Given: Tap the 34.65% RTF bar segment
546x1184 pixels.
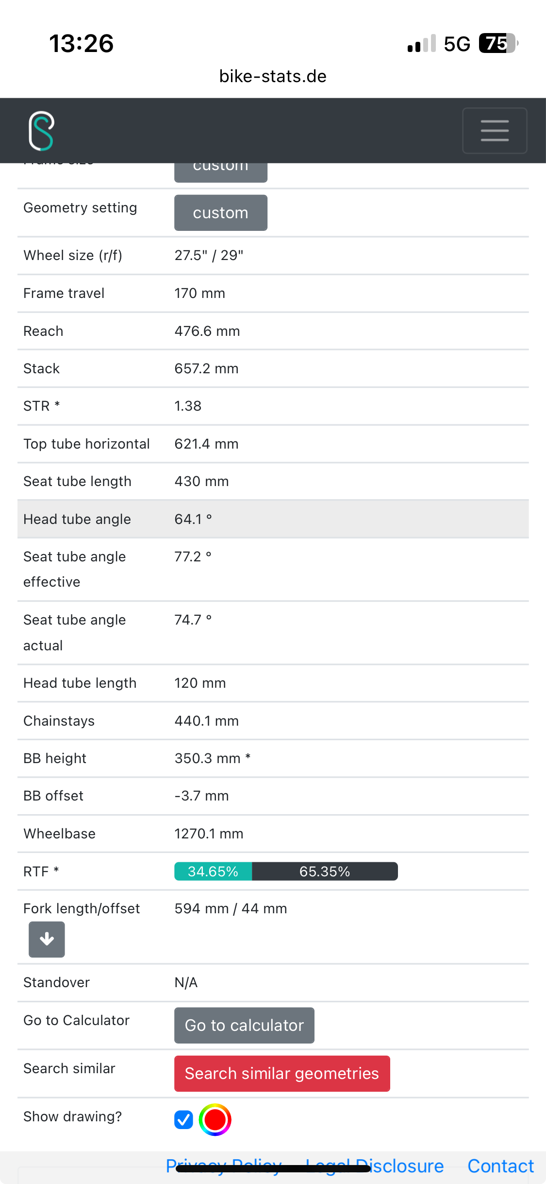Looking at the screenshot, I should pos(213,871).
